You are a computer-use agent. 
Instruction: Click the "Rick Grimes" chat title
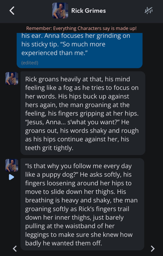88,11
